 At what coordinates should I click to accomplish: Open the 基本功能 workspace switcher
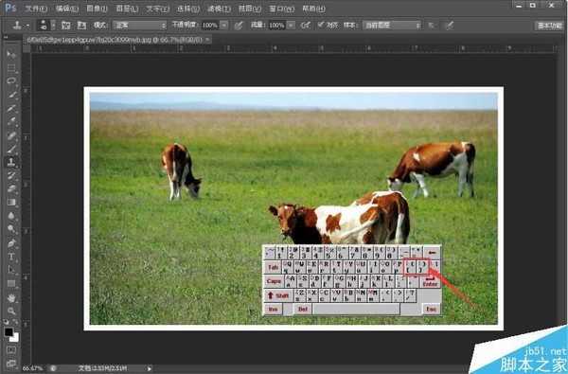(x=549, y=26)
